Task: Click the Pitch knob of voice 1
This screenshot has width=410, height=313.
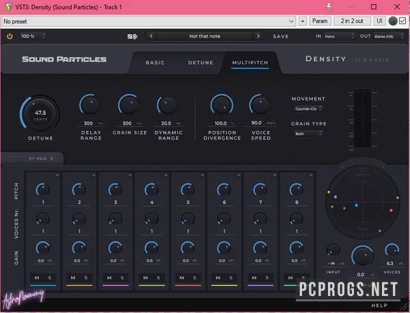Action: coord(42,190)
